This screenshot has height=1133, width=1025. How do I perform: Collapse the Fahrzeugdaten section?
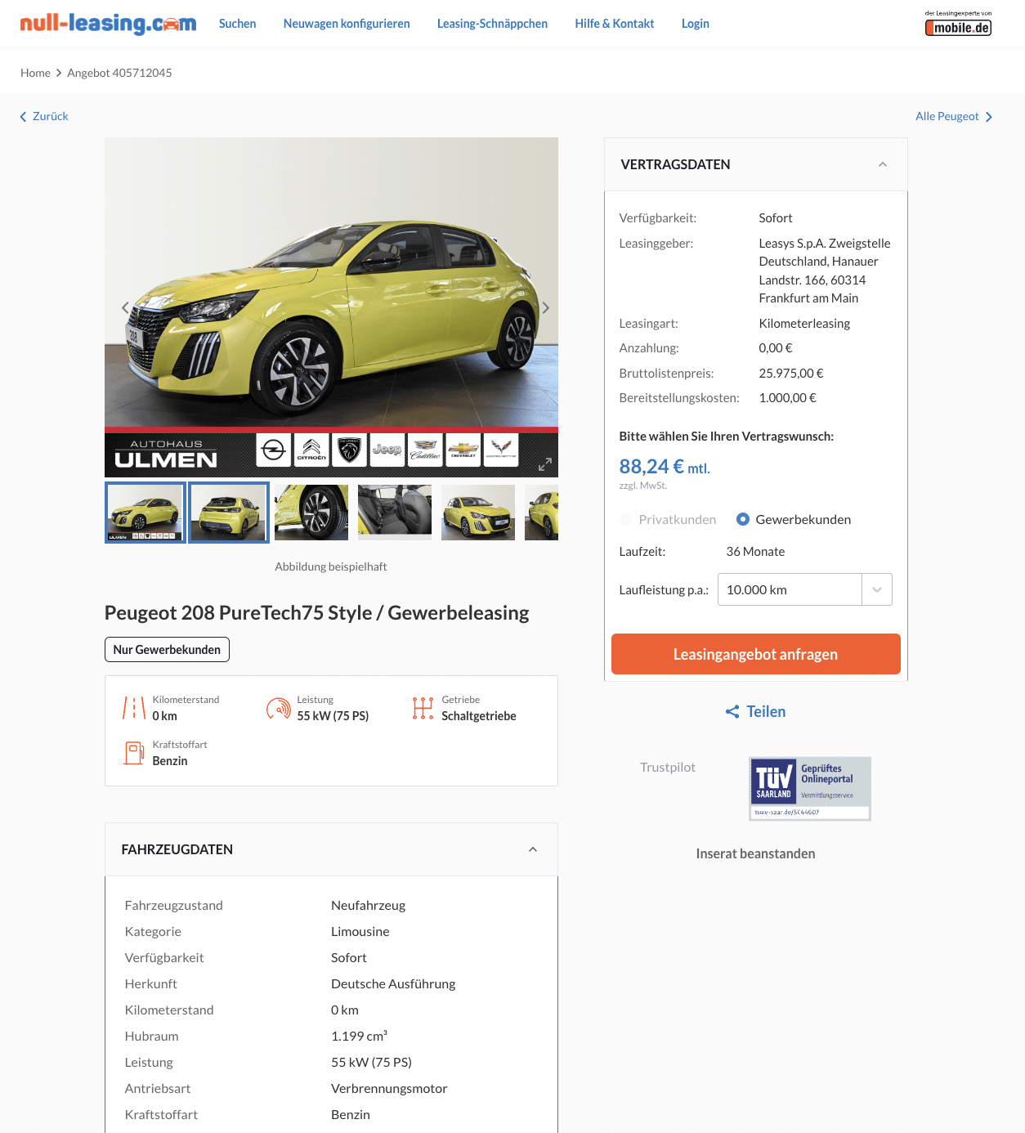(533, 849)
